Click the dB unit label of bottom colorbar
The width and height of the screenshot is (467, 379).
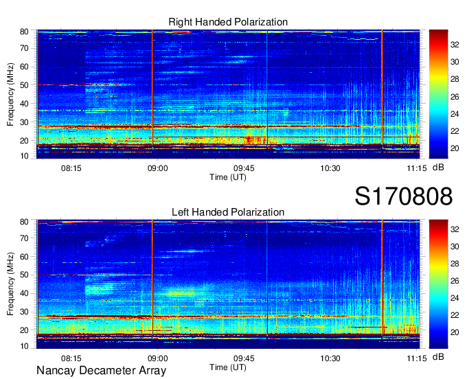pyautogui.click(x=438, y=357)
